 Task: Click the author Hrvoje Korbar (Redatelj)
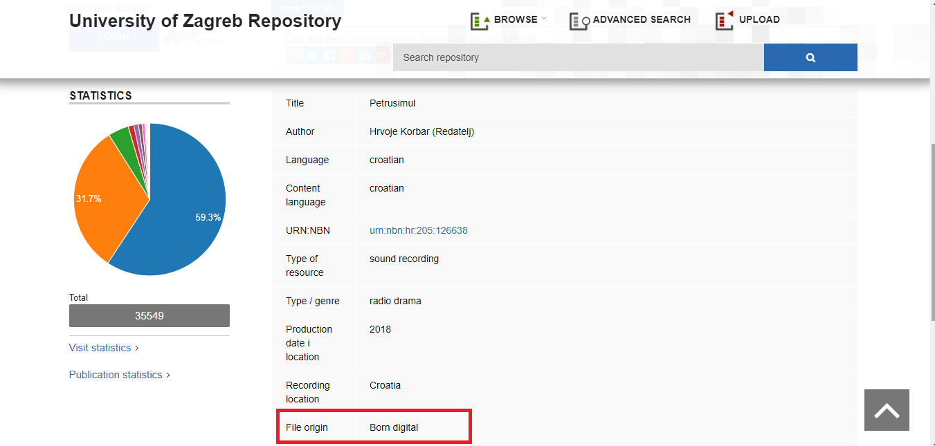421,131
